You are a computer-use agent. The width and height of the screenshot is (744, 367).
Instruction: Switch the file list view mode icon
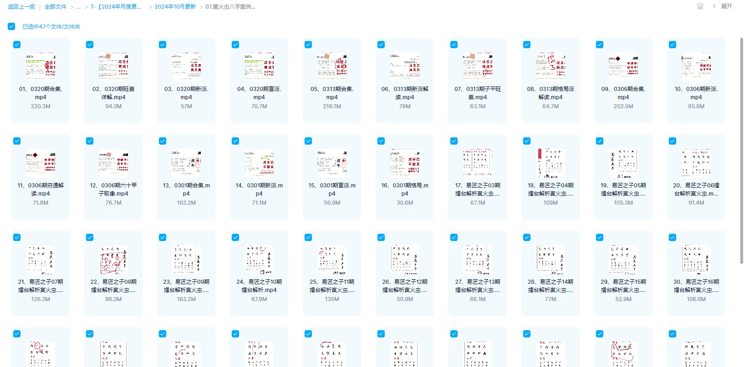pyautogui.click(x=700, y=6)
